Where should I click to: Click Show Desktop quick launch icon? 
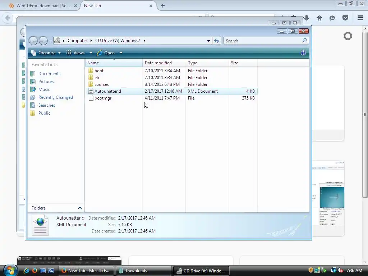pyautogui.click(x=43, y=271)
